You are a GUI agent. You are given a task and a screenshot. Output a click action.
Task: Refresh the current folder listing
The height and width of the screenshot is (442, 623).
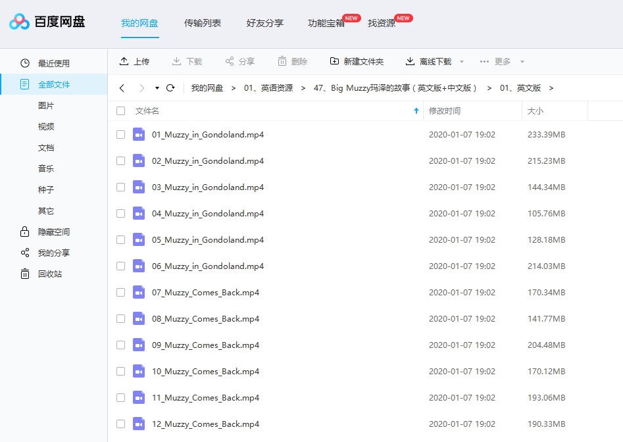pyautogui.click(x=170, y=87)
